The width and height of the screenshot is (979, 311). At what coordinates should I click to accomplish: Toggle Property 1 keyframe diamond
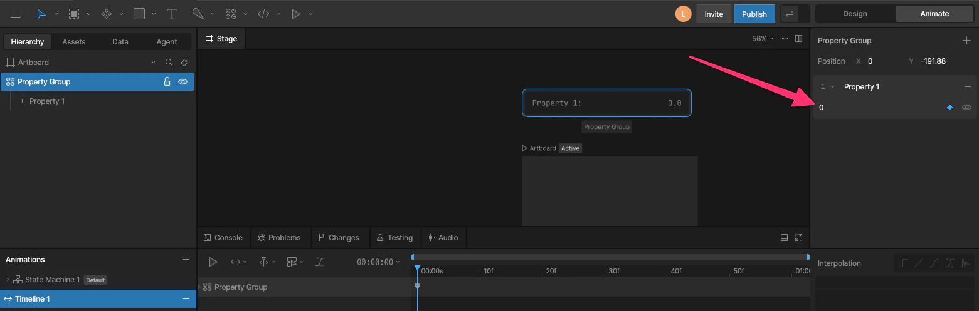pyautogui.click(x=950, y=108)
